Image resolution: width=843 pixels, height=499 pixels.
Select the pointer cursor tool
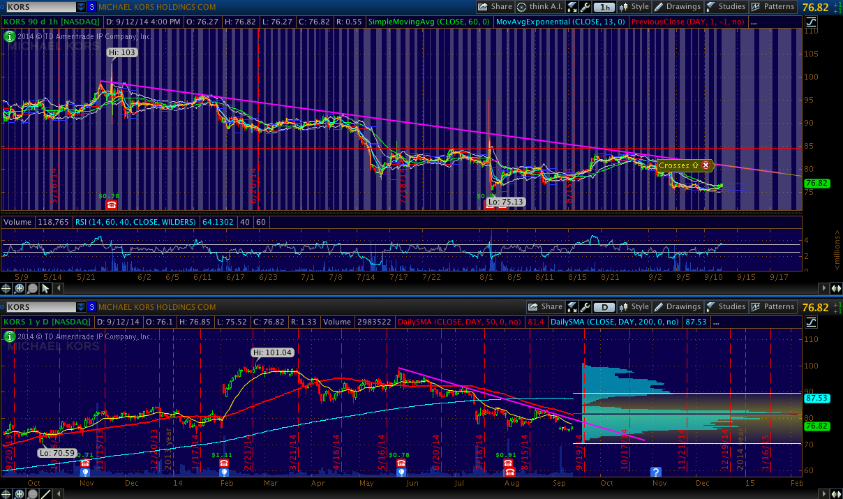point(46,288)
